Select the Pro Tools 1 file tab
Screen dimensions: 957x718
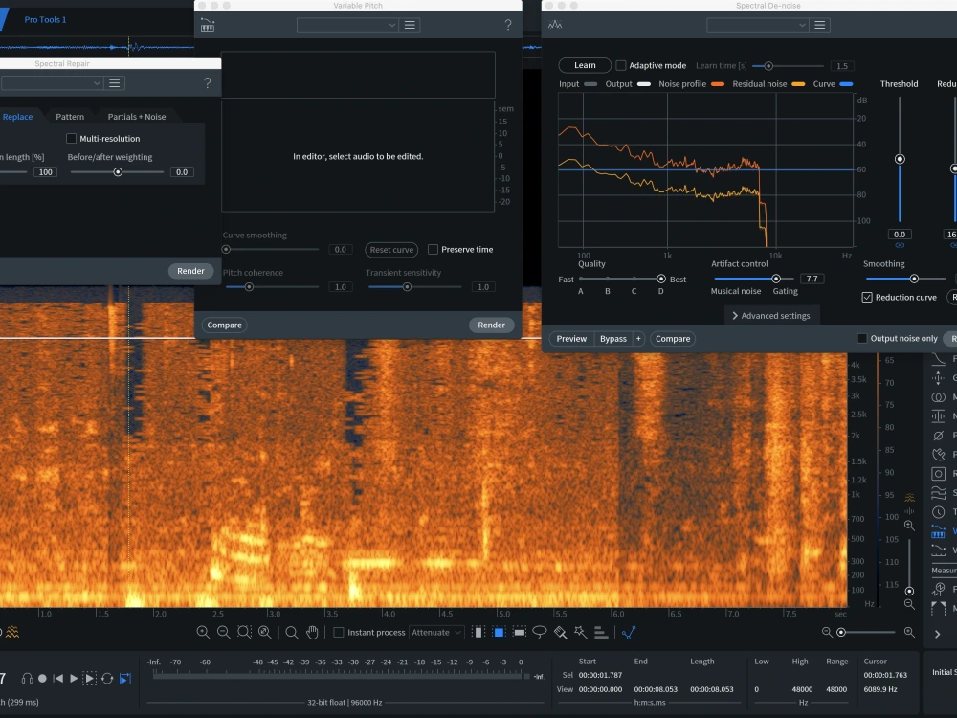tap(45, 19)
